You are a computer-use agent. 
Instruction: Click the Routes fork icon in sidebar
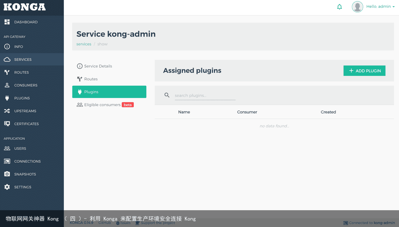7,72
